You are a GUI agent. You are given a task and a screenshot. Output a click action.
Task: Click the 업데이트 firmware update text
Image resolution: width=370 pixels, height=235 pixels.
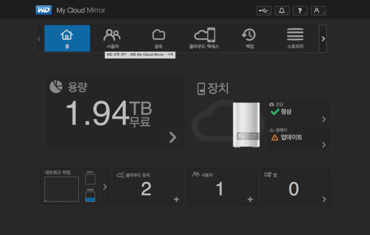pos(291,137)
